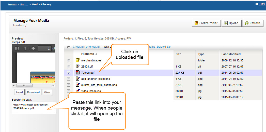
Task: Navigate to the Home breadcrumb link
Action: pos(12,5)
